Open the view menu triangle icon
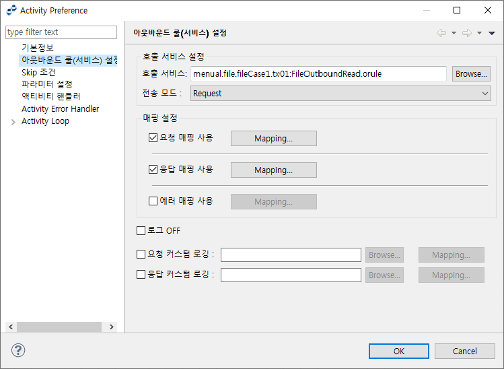This screenshot has height=369, width=504. click(x=492, y=33)
